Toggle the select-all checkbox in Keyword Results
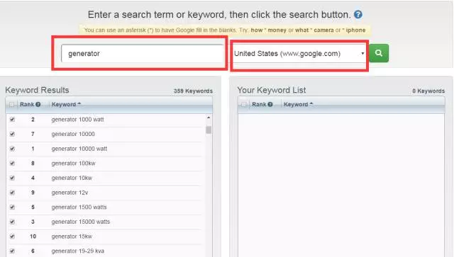454x257 pixels. (11, 104)
